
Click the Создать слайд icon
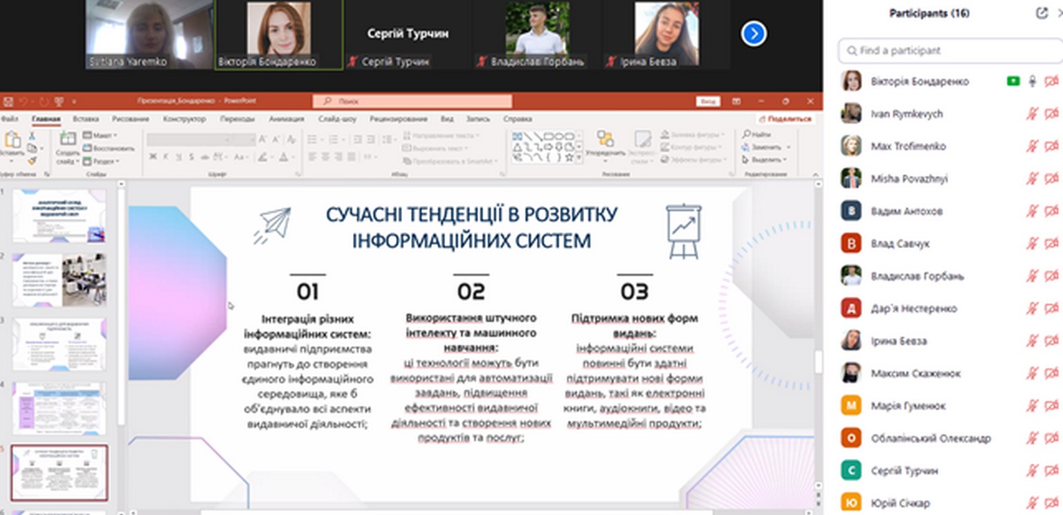click(68, 140)
